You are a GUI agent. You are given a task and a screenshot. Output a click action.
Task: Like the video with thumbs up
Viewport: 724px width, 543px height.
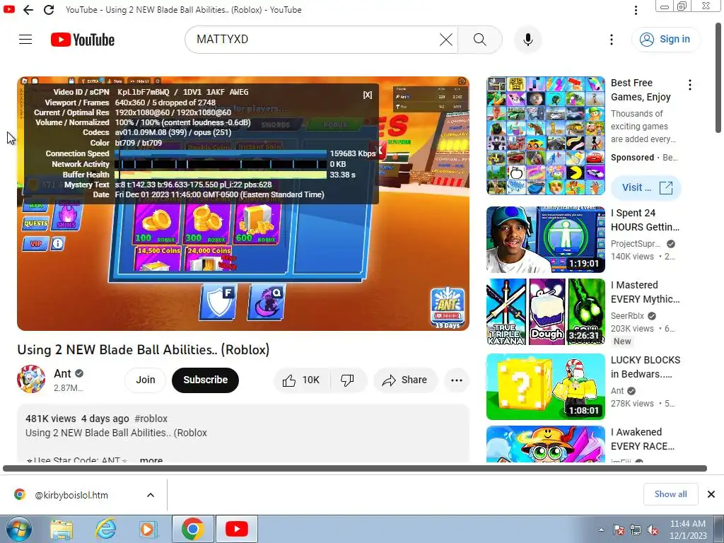(302, 380)
